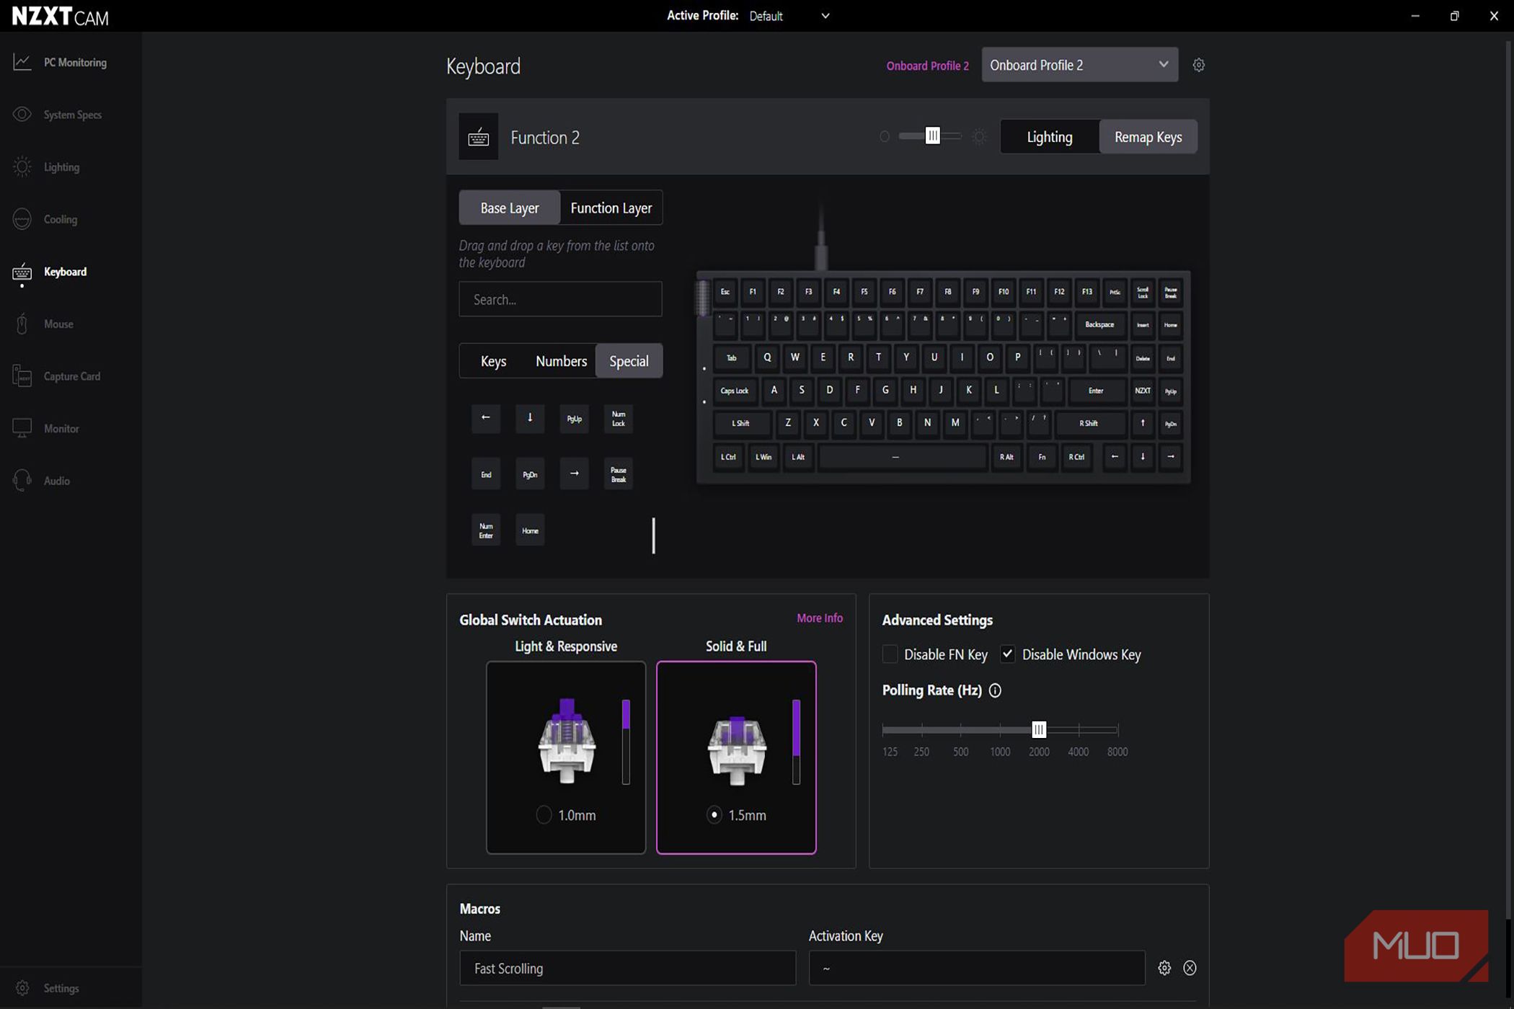The height and width of the screenshot is (1009, 1514).
Task: Pick the right arrow special key
Action: click(x=574, y=474)
